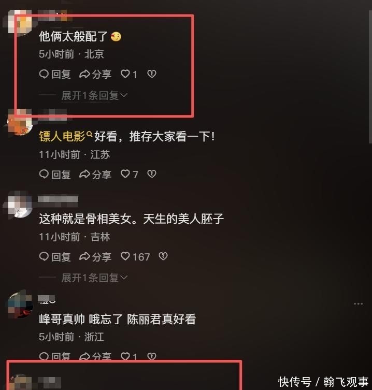This screenshot has width=372, height=390.
Task: Reply to the Jiangsu 镖人电影 comment
Action: click(55, 175)
